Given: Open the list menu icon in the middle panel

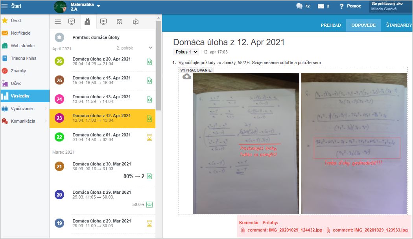Looking at the screenshot, I should point(58,22).
